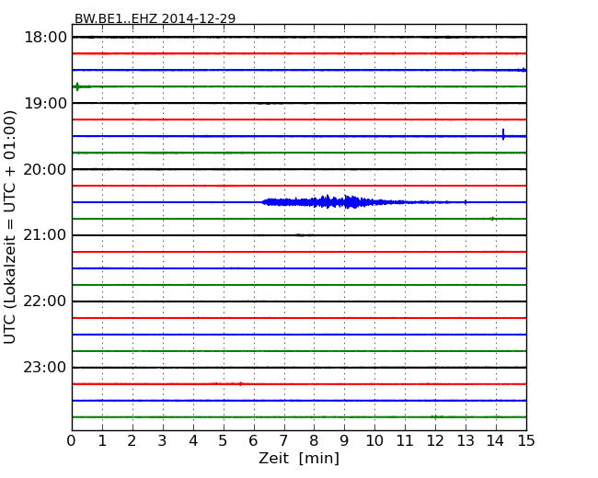The height and width of the screenshot is (478, 598).
Task: Click x-axis tick label 15
Action: click(x=526, y=441)
